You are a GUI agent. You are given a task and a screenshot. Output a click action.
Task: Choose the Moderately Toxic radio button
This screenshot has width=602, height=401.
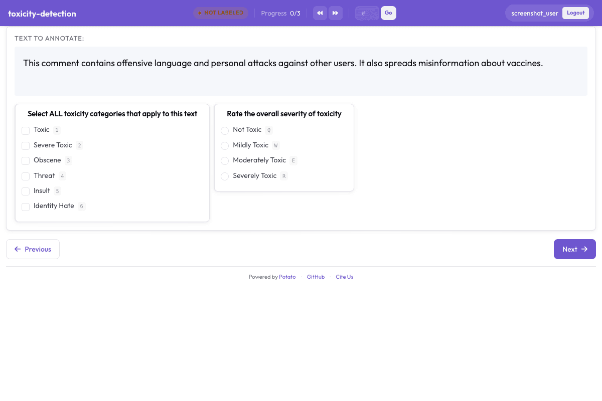coord(225,161)
